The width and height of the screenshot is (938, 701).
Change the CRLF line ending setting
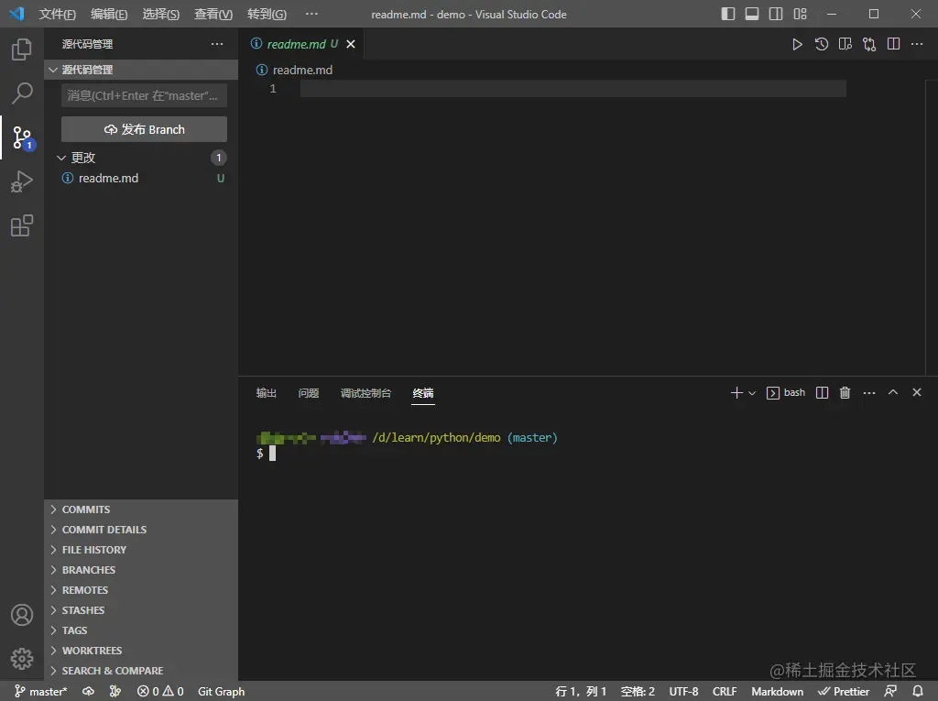click(x=725, y=692)
